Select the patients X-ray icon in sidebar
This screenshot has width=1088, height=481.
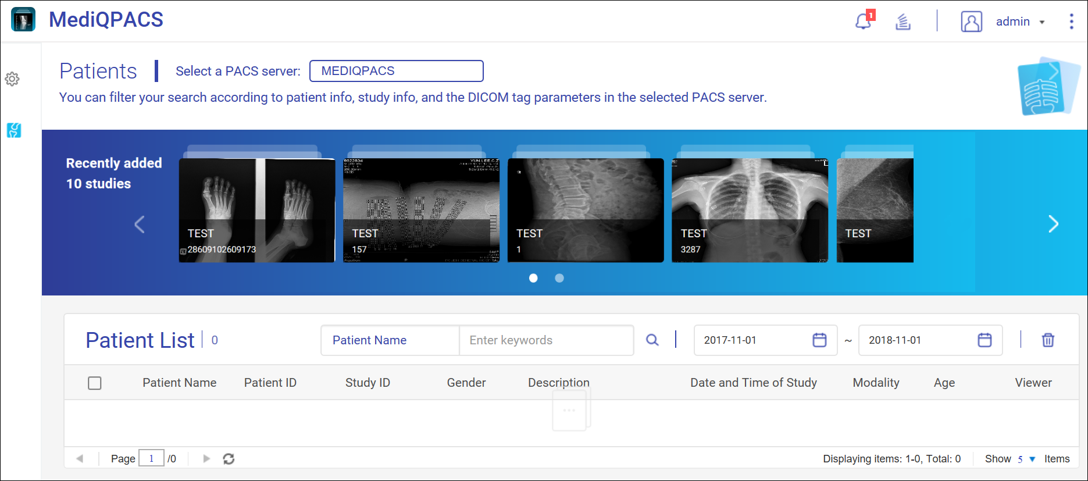point(14,130)
